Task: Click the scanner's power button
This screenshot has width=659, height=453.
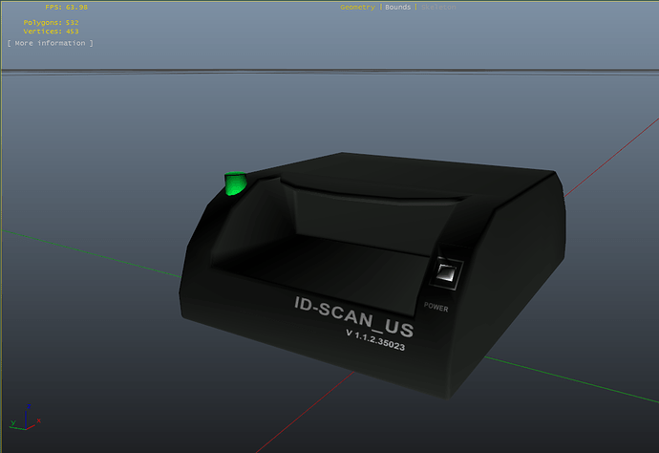Action: 446,273
